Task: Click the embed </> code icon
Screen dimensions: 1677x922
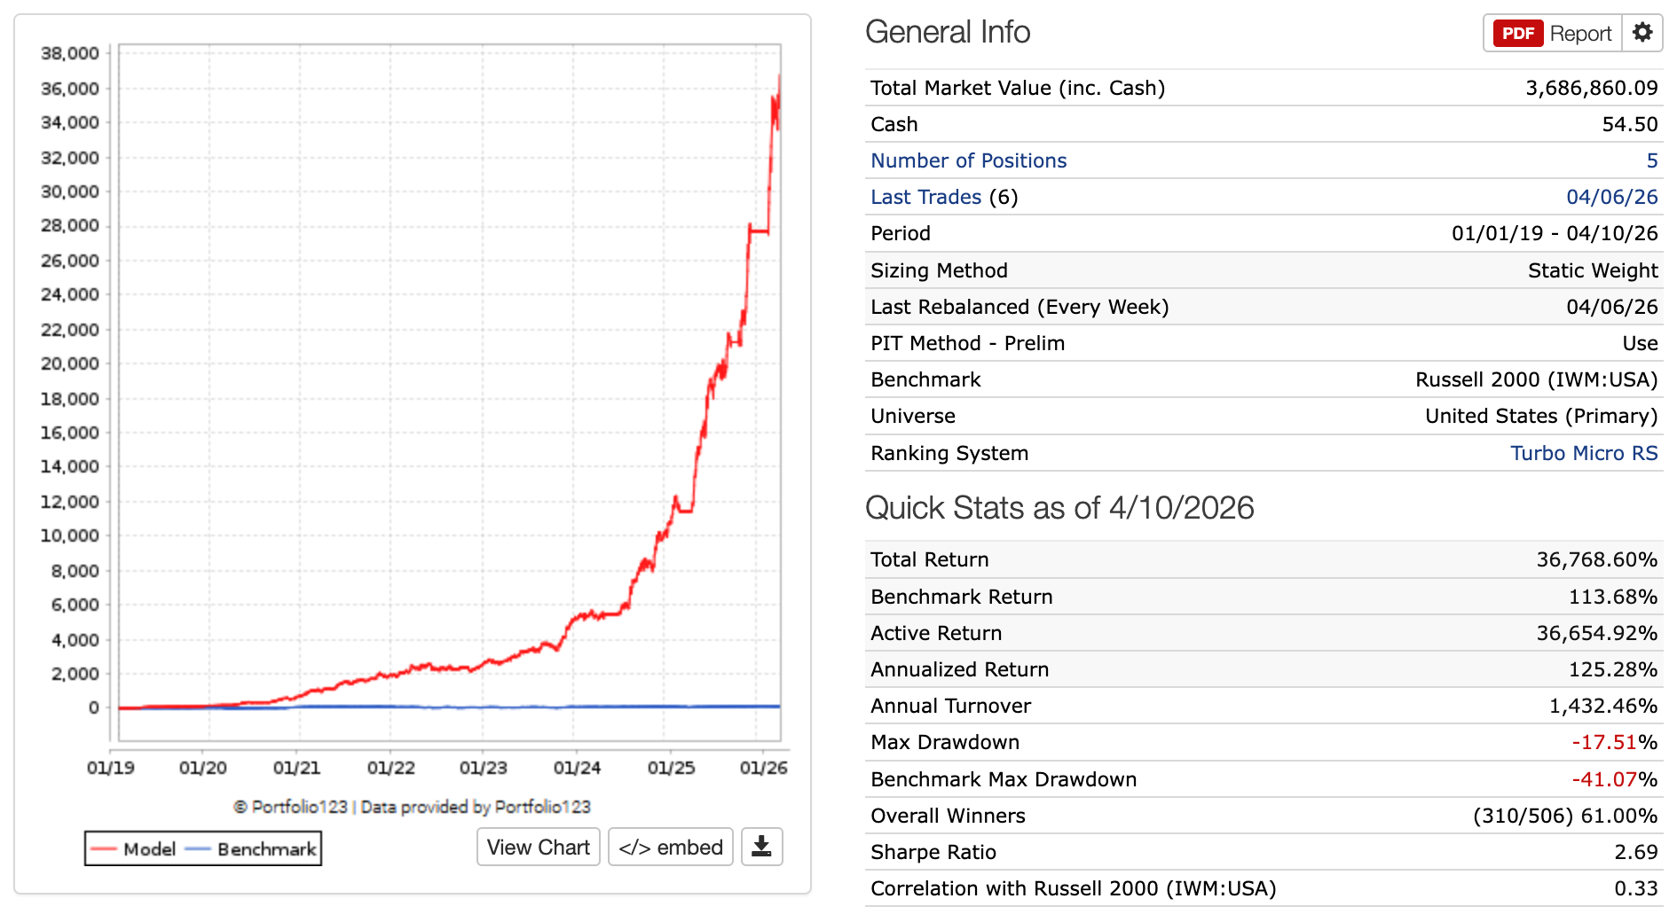Action: pos(636,847)
